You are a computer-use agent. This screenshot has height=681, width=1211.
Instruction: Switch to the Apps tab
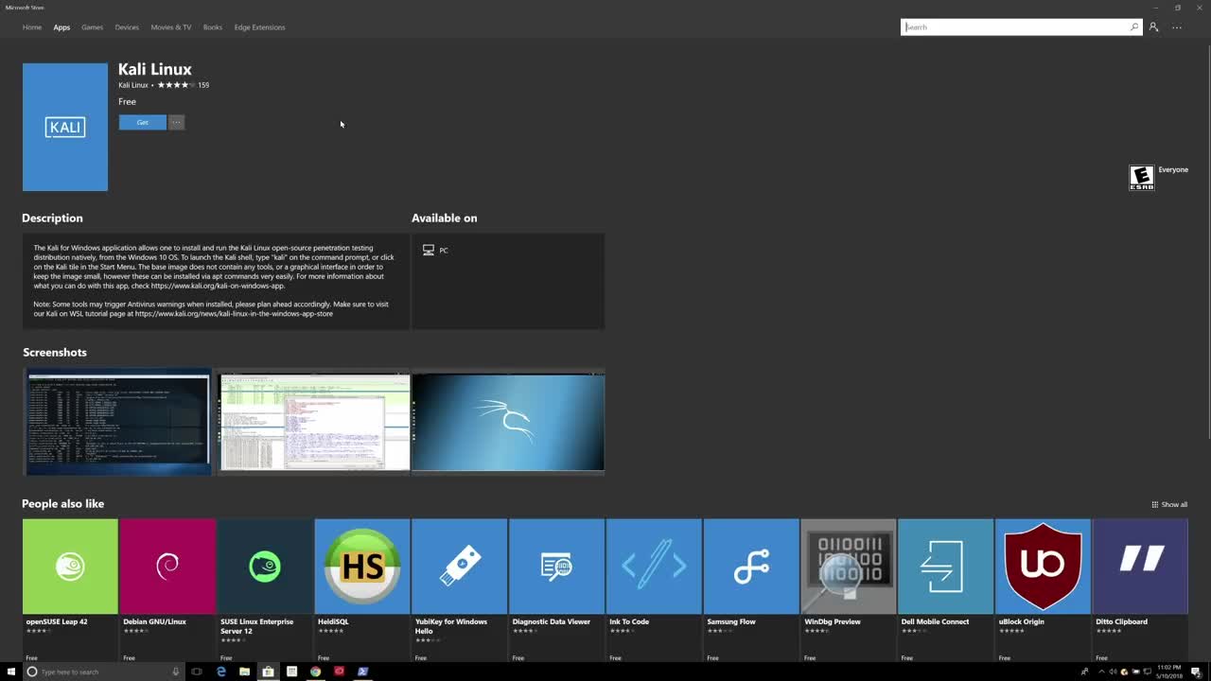[61, 27]
